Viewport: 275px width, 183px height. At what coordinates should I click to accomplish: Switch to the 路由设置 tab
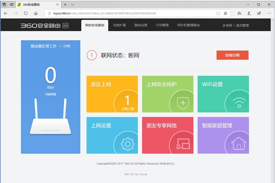tap(141, 25)
